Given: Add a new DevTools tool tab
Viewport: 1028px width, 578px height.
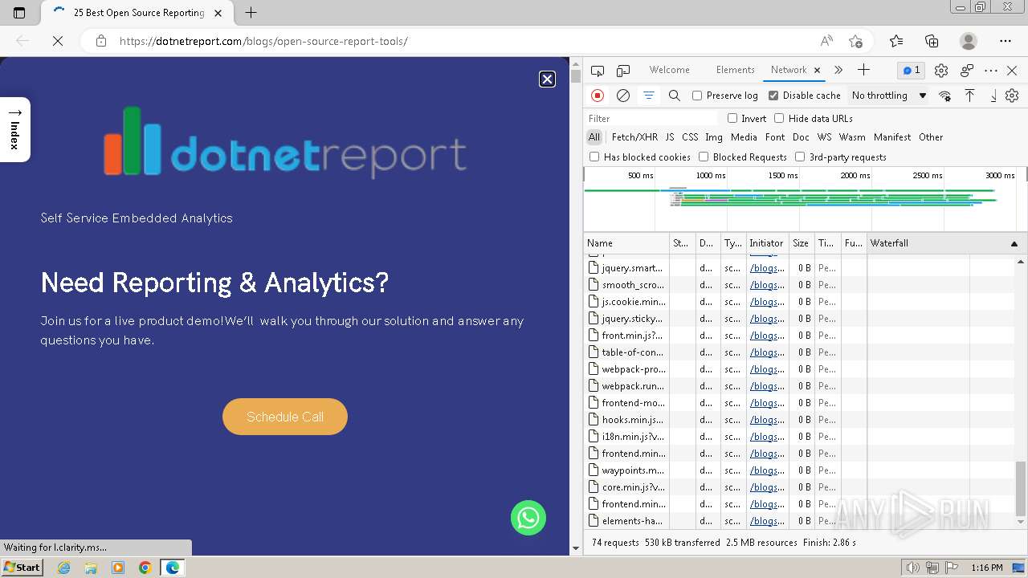Looking at the screenshot, I should (x=863, y=70).
